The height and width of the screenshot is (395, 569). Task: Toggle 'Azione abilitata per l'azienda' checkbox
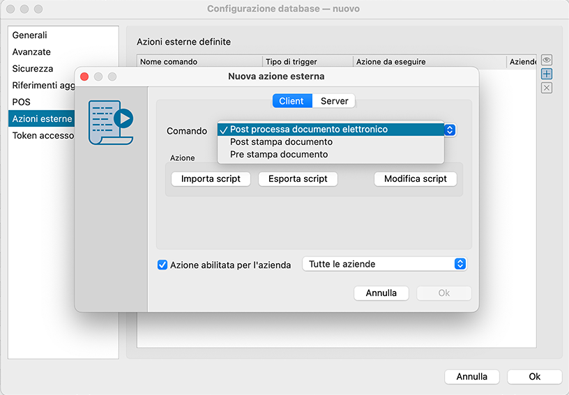pos(163,265)
